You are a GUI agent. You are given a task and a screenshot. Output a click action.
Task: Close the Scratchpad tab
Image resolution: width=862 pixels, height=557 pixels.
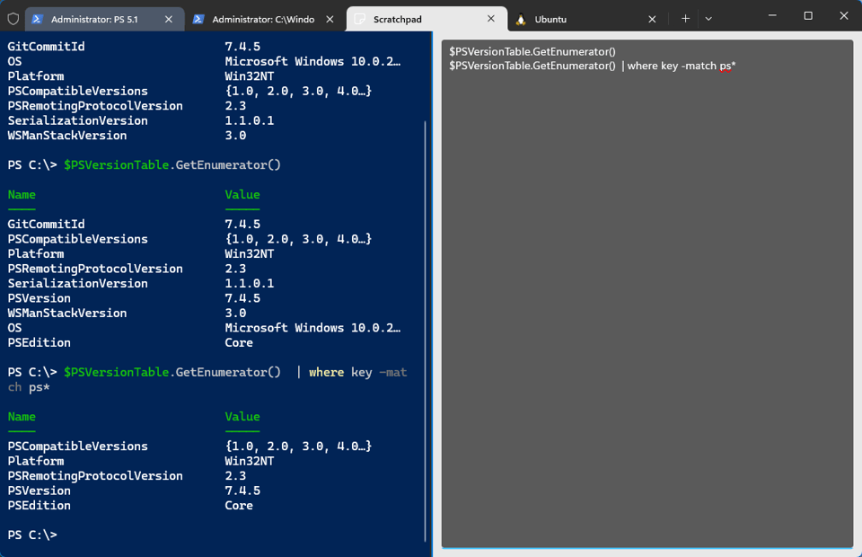pos(491,19)
